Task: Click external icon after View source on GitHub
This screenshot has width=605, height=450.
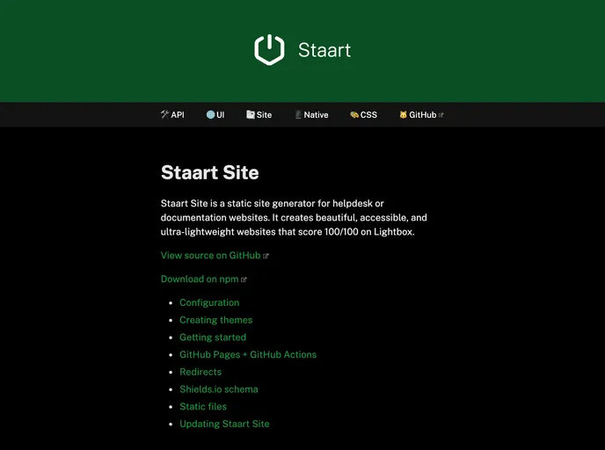Action: tap(266, 256)
